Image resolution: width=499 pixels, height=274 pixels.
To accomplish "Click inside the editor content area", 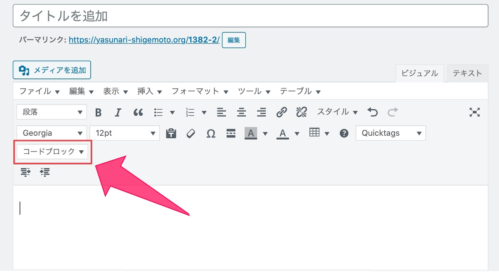I will (250, 227).
